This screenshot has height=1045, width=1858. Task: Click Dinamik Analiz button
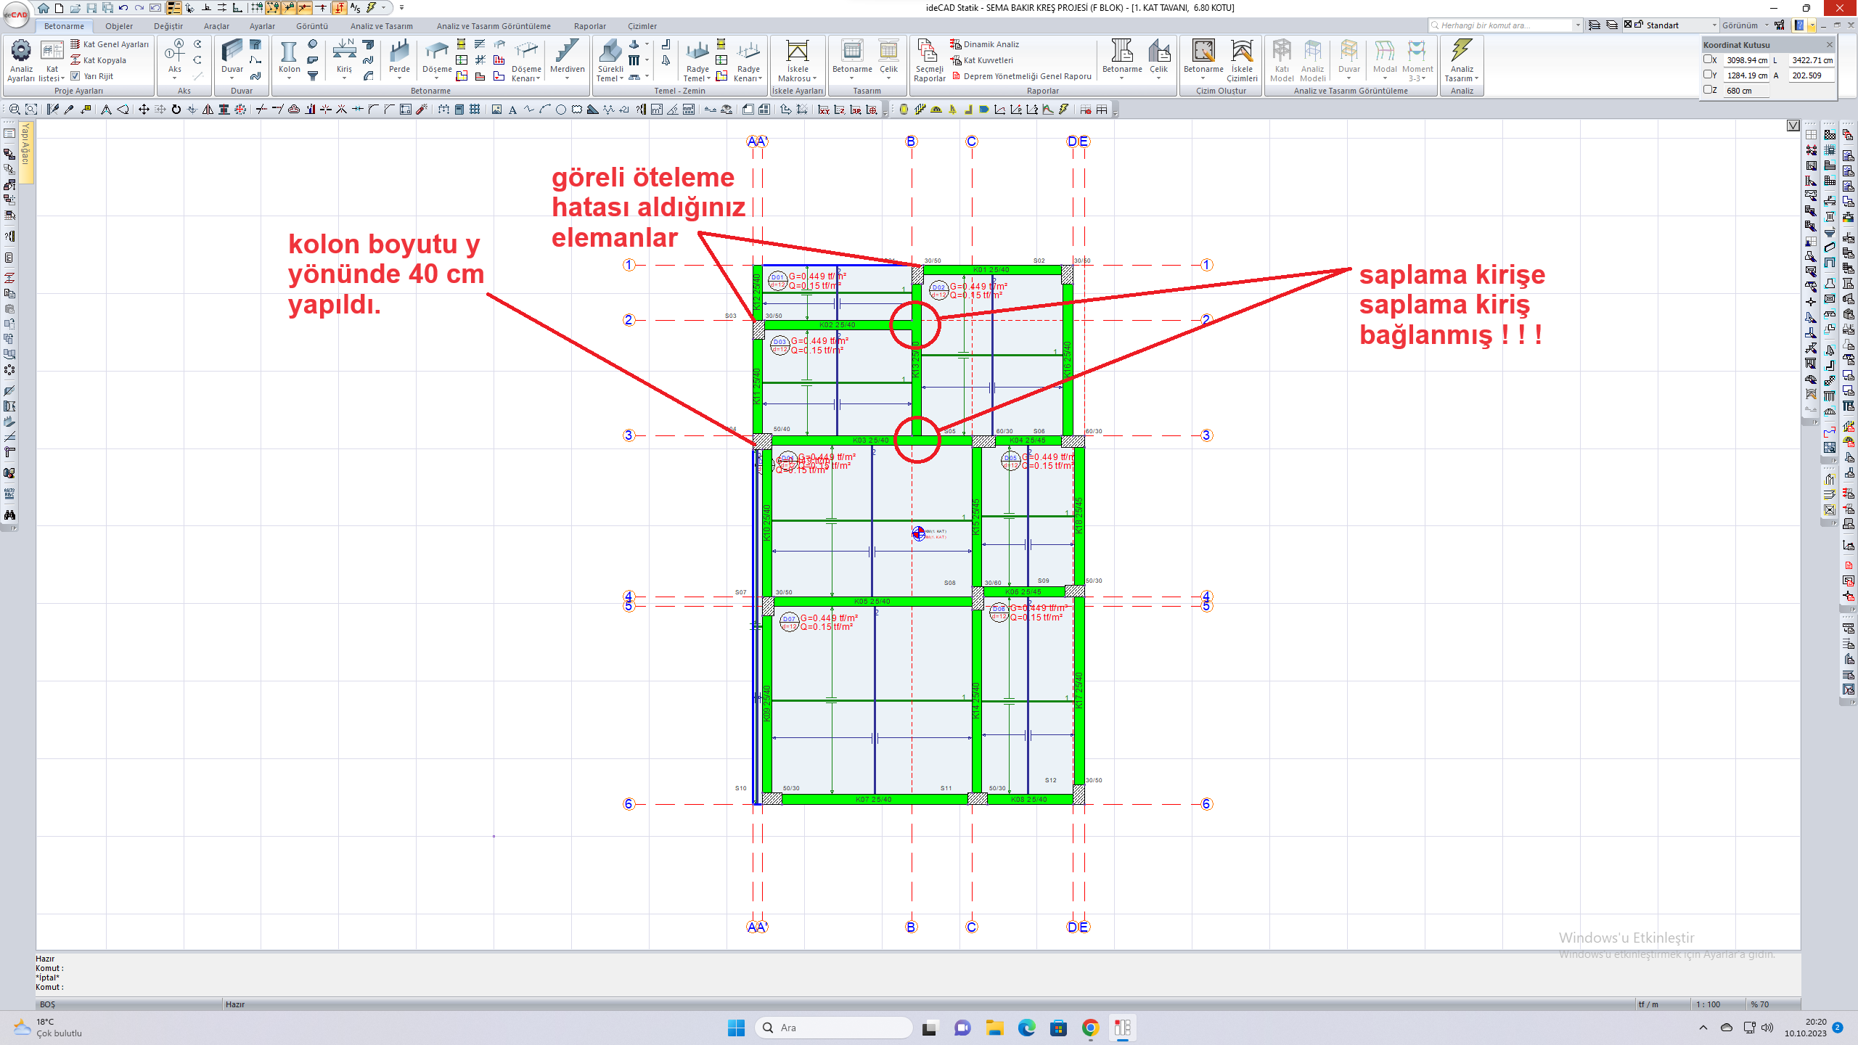click(984, 44)
